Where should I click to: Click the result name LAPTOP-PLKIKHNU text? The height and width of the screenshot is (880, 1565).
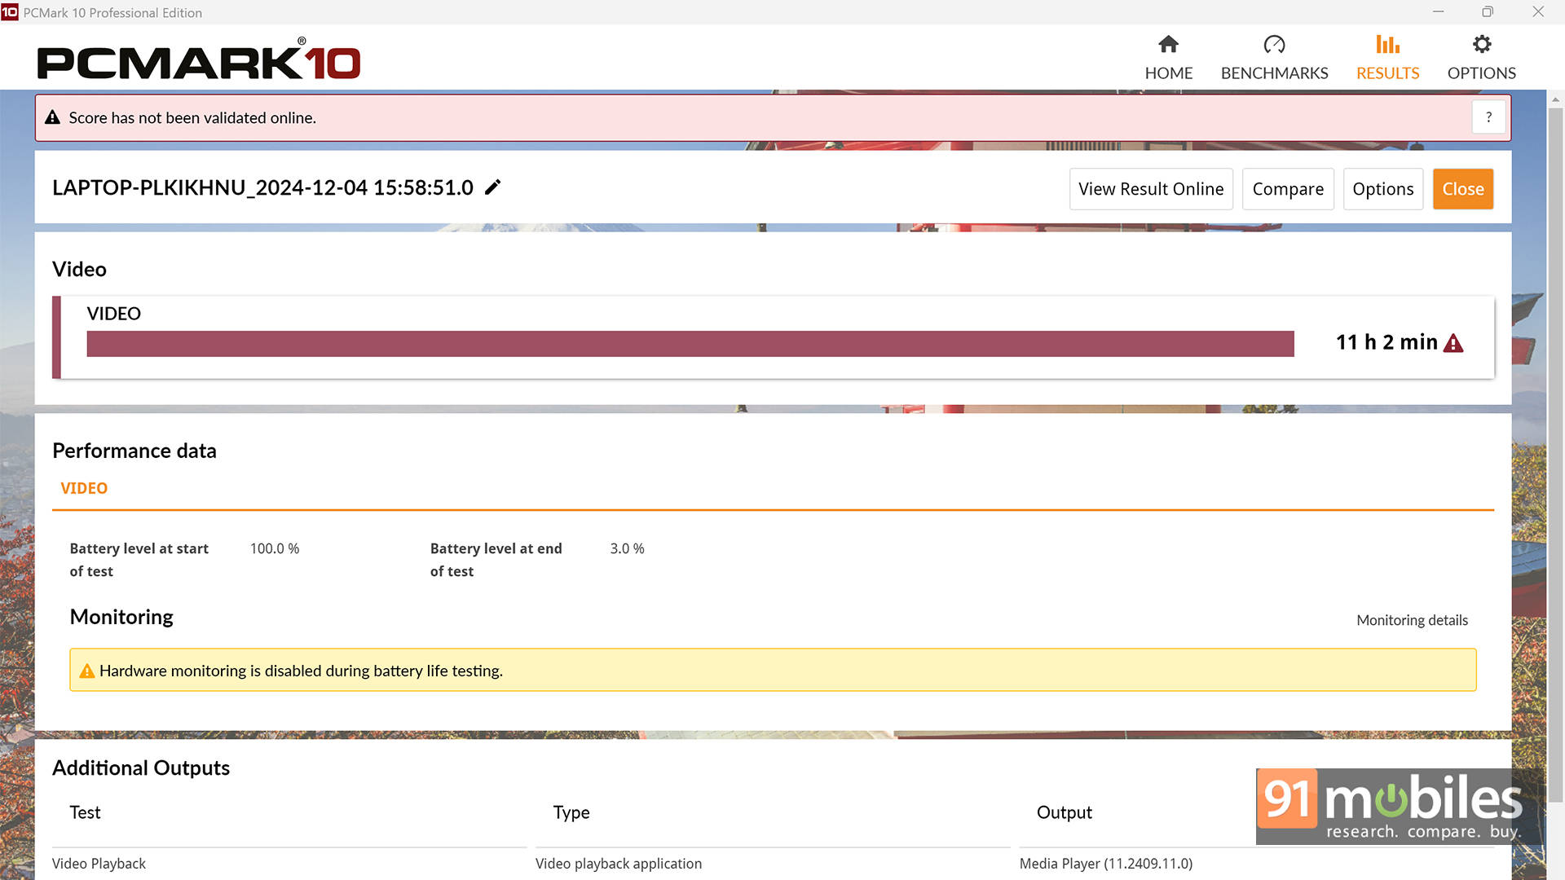[262, 187]
